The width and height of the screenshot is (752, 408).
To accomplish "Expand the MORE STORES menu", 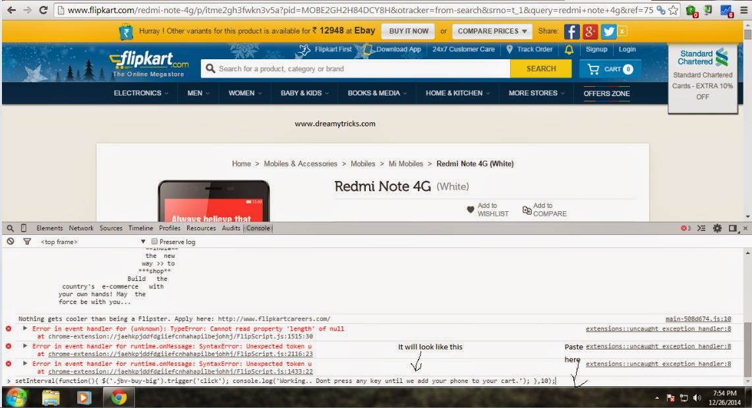I will coord(536,93).
